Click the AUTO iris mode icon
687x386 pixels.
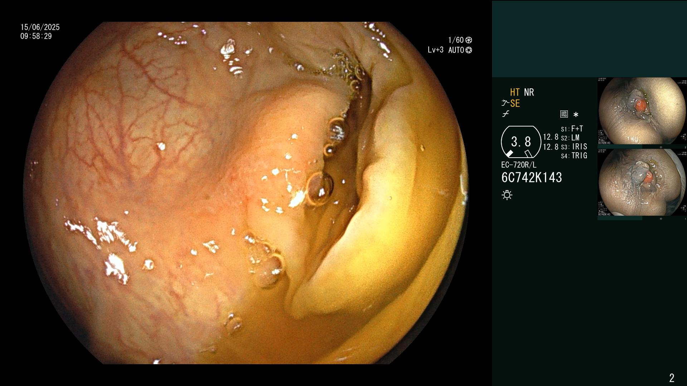(469, 50)
